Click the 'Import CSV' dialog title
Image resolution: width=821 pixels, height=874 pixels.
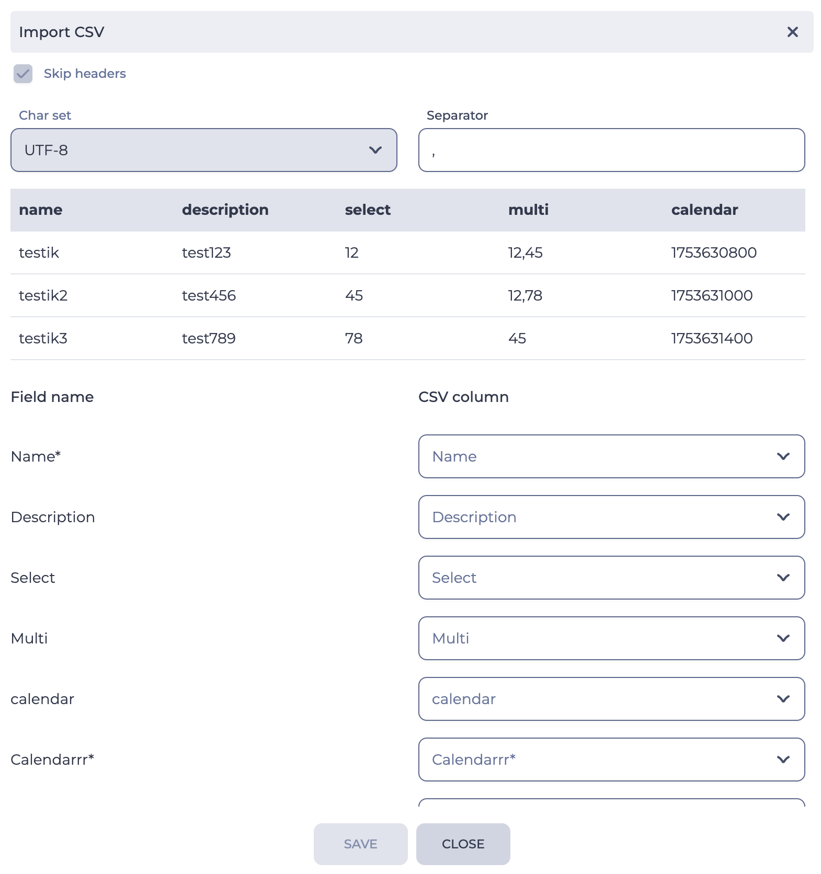click(x=62, y=32)
